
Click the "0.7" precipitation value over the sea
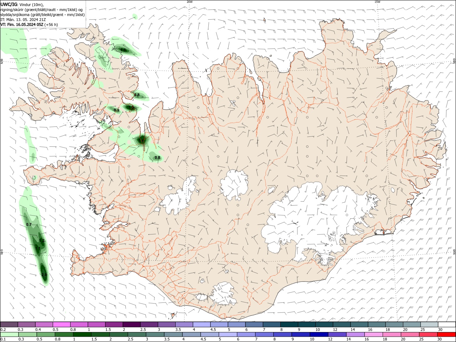click(29, 224)
